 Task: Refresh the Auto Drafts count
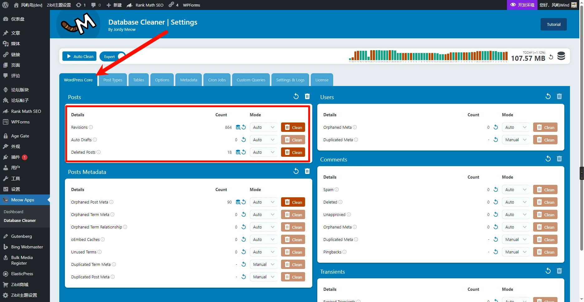(244, 140)
